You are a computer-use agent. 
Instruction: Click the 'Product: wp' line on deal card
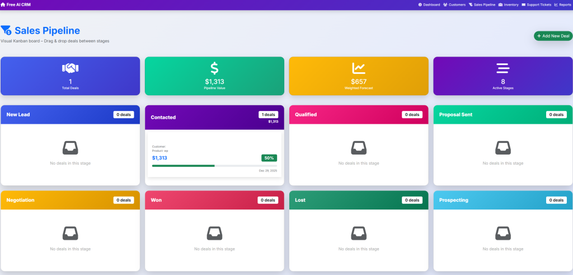[160, 151]
